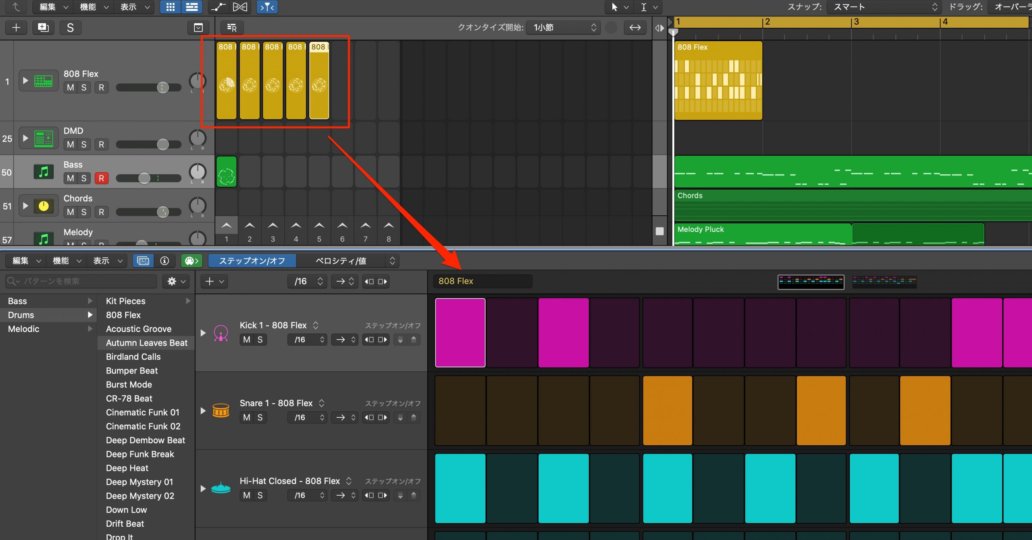Expand the Kick 1 row disclosure triangle
The image size is (1032, 540).
click(x=203, y=333)
